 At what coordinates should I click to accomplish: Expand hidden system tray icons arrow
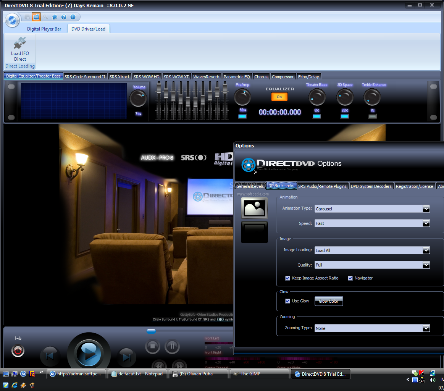(x=408, y=380)
